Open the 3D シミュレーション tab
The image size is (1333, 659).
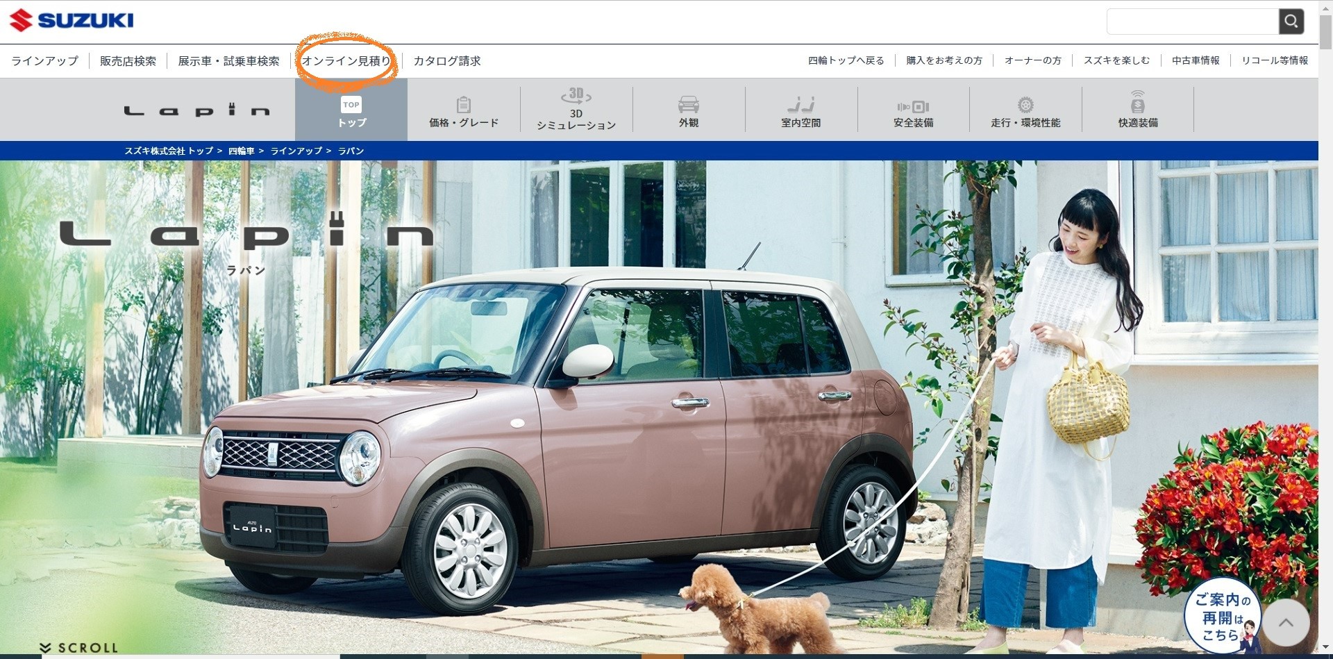[x=576, y=110]
